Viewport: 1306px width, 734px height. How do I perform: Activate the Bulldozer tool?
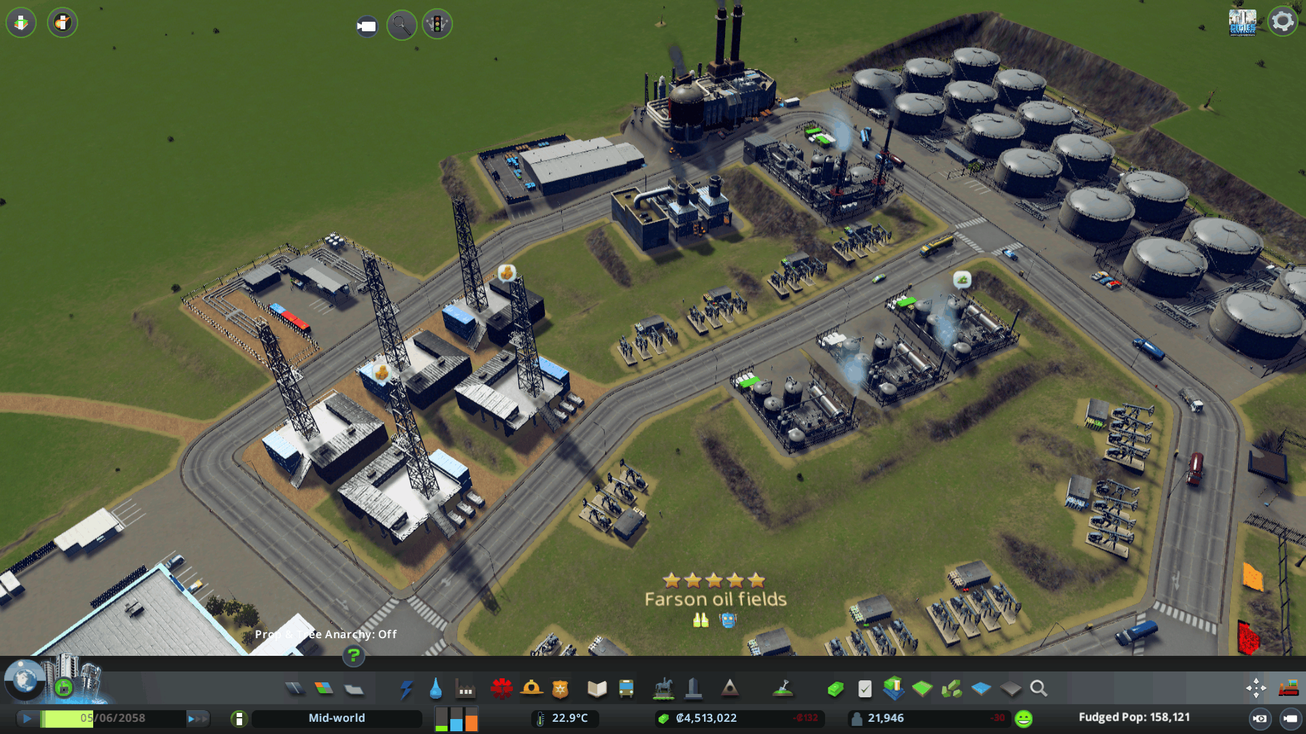tap(1288, 688)
